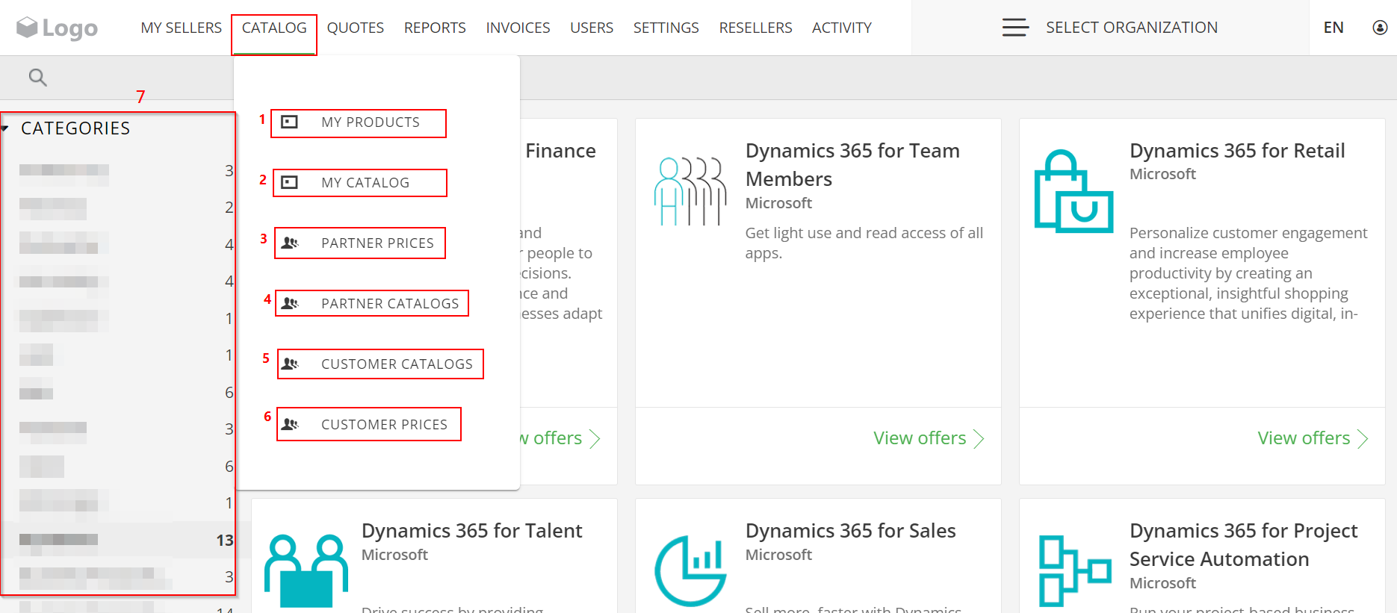Click the Customer Prices people icon
This screenshot has width=1397, height=613.
click(291, 424)
